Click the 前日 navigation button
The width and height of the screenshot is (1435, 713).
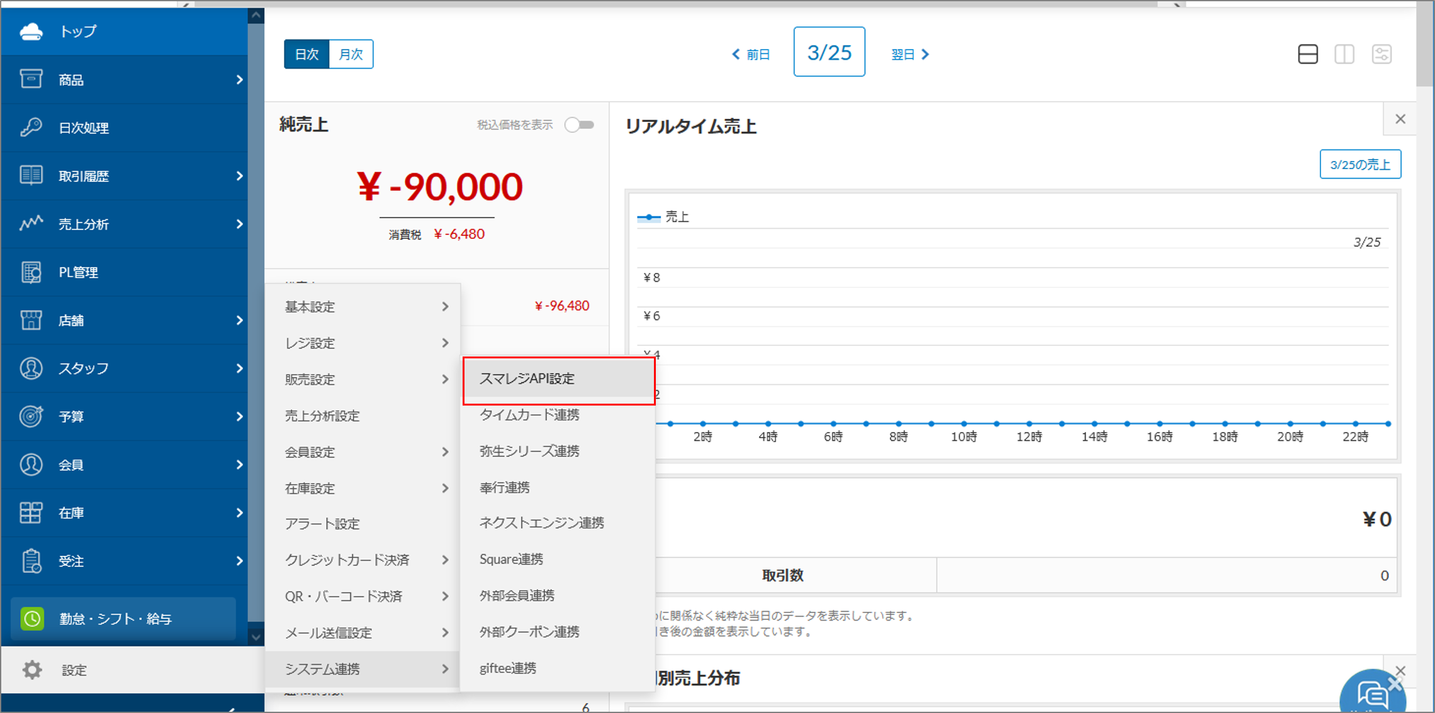click(x=751, y=54)
